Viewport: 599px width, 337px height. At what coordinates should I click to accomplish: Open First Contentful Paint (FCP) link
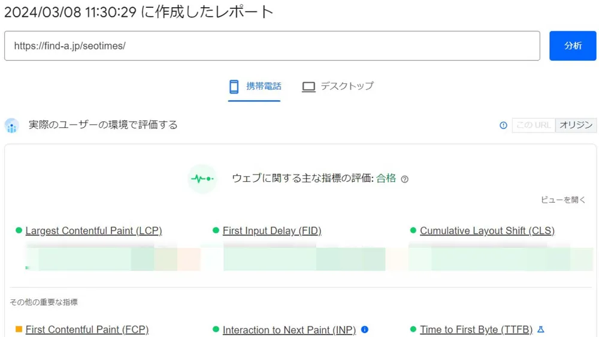point(87,329)
